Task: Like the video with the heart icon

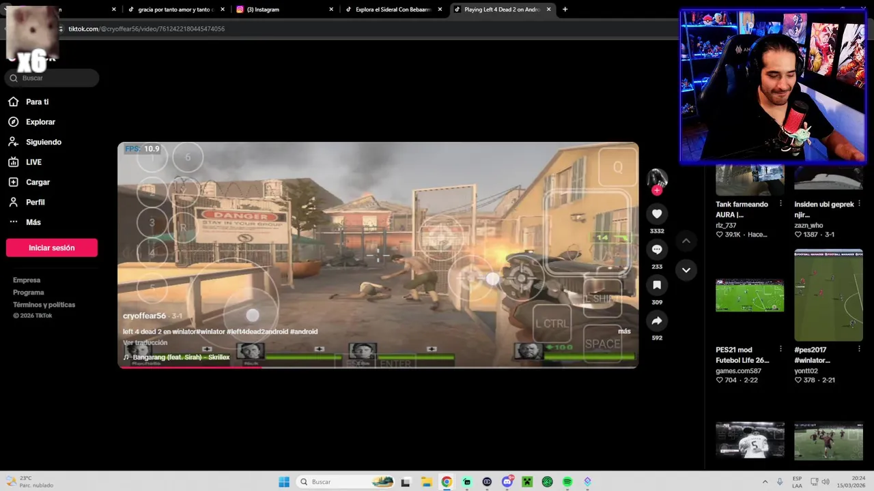Action: [657, 213]
